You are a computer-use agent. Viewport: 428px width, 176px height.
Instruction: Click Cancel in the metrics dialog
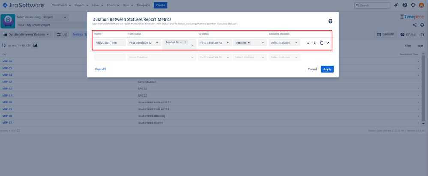point(312,69)
